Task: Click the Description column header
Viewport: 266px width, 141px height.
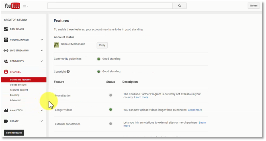Action: (130, 82)
